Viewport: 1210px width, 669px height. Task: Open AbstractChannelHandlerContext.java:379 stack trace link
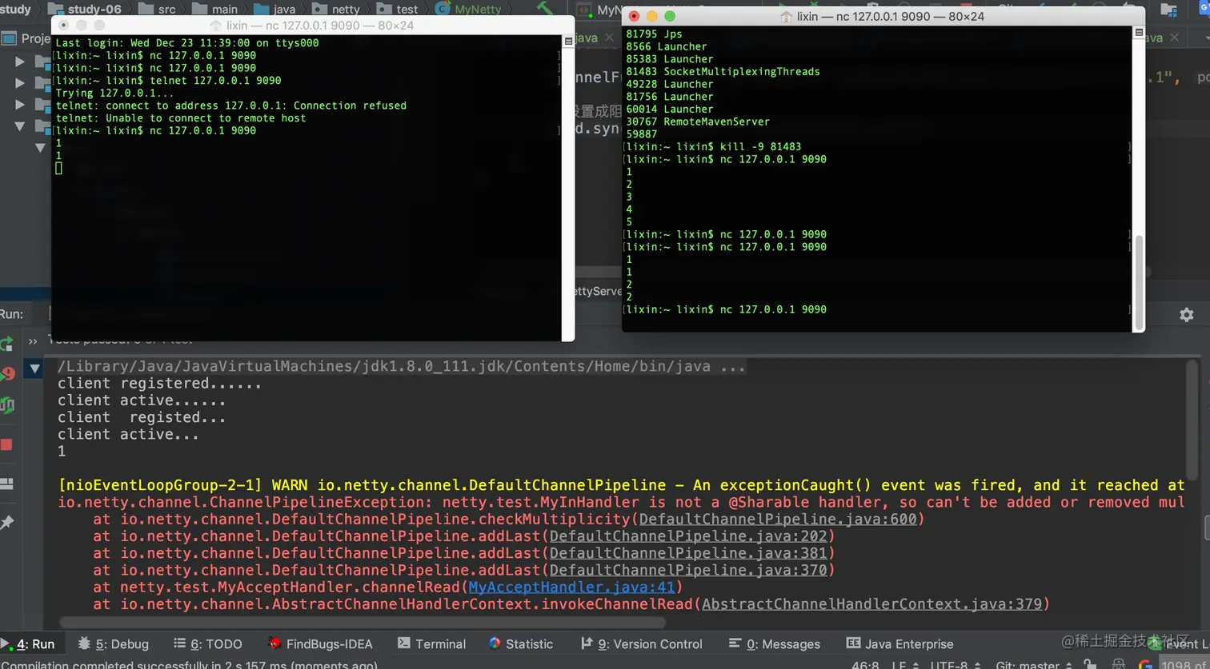(x=872, y=603)
